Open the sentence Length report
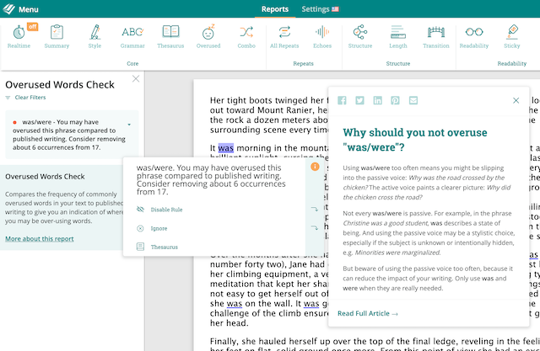Image resolution: width=540 pixels, height=351 pixels. click(x=398, y=36)
